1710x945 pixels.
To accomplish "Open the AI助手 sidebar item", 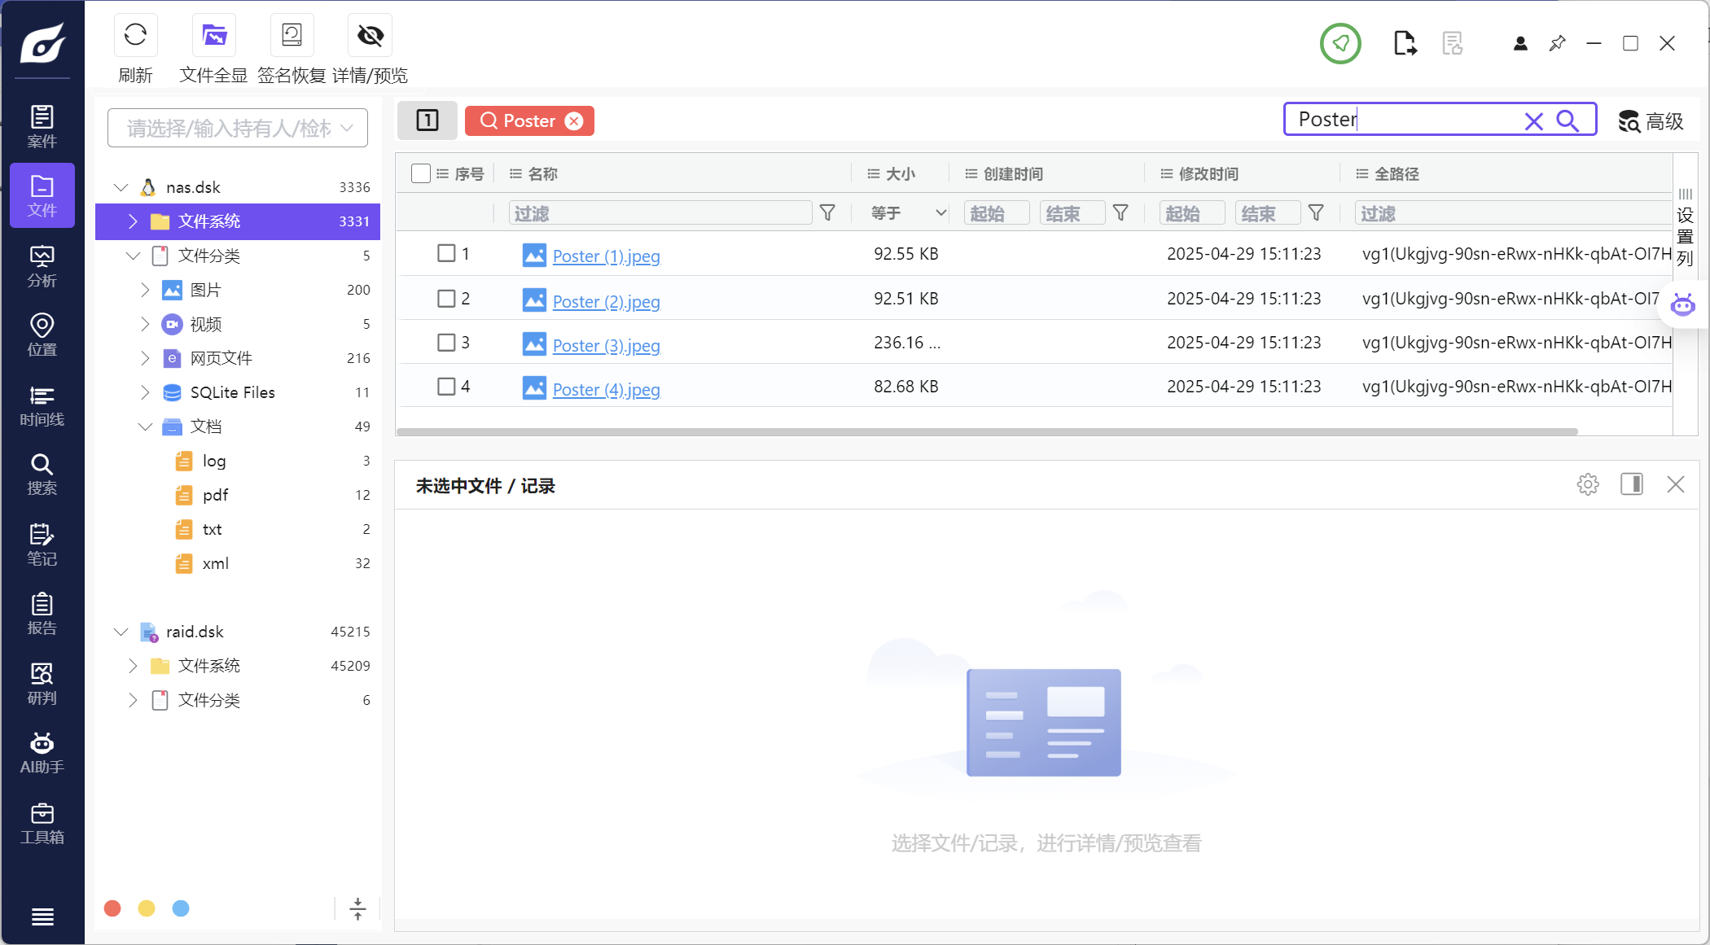I will (42, 752).
